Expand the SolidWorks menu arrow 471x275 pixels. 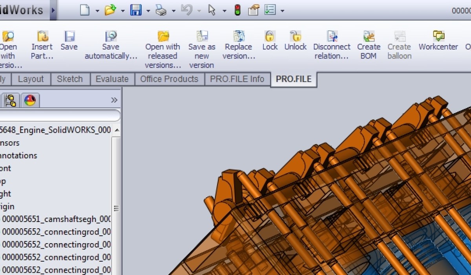coord(53,10)
